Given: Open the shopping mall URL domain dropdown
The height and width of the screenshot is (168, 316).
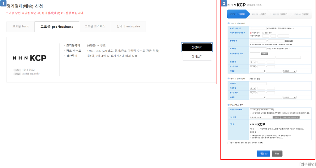Looking at the screenshot, I should click(x=262, y=110).
